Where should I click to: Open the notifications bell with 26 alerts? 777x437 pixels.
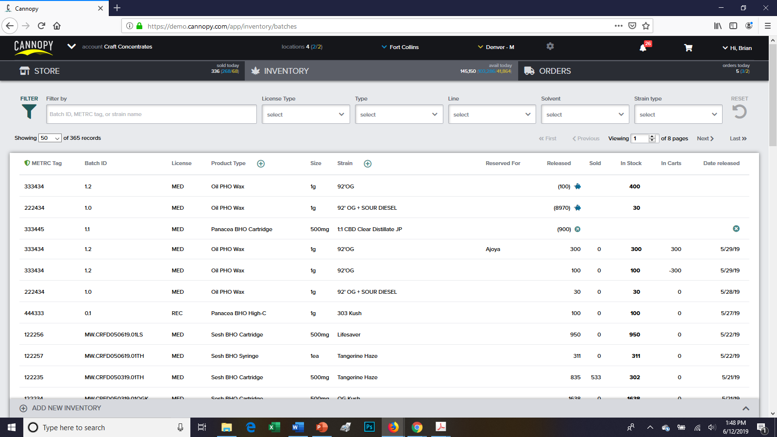point(643,48)
